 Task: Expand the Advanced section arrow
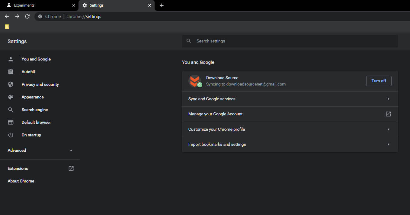coord(71,150)
